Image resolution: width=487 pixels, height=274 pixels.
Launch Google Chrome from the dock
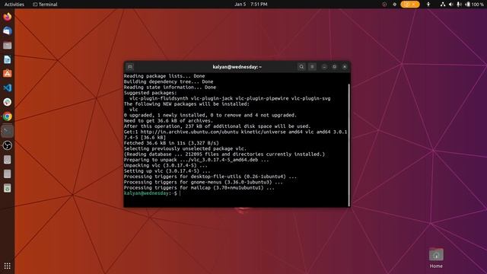[x=8, y=116]
